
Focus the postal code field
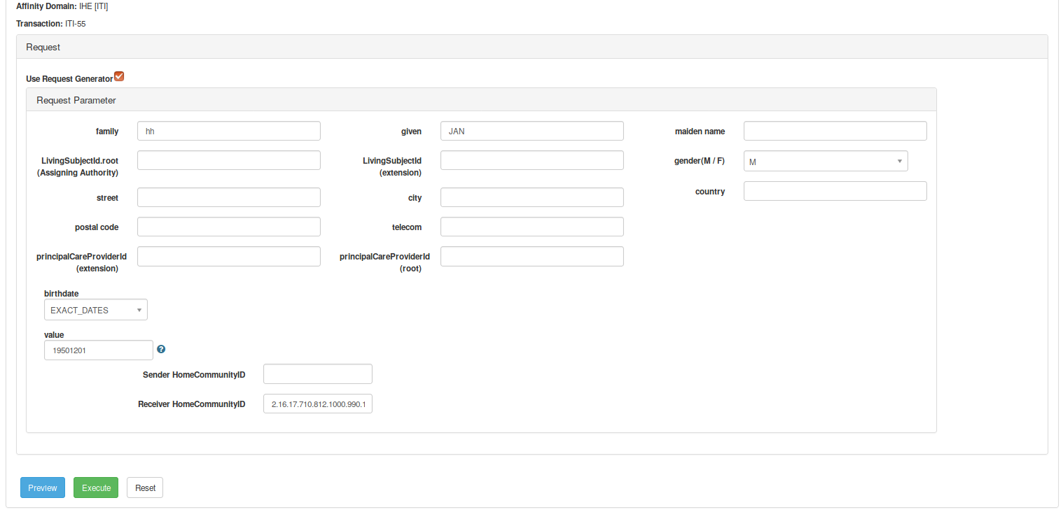coord(228,227)
